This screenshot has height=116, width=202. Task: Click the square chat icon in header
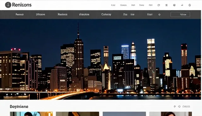point(174,5)
